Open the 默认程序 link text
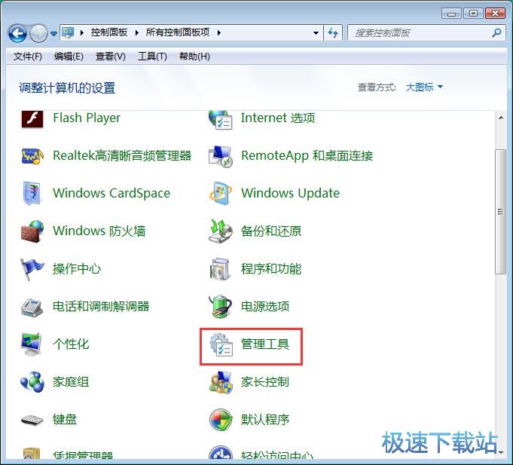Image resolution: width=513 pixels, height=465 pixels. [x=265, y=420]
